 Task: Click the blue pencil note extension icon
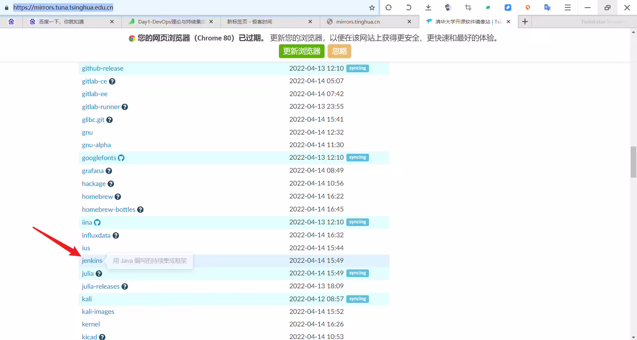[508, 7]
